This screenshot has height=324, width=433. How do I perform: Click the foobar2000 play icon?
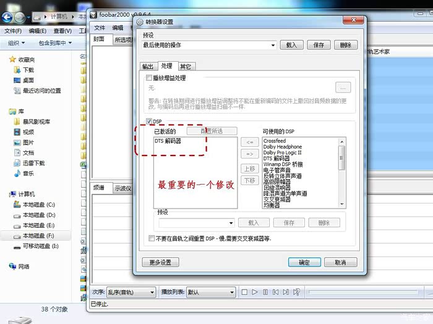255,292
